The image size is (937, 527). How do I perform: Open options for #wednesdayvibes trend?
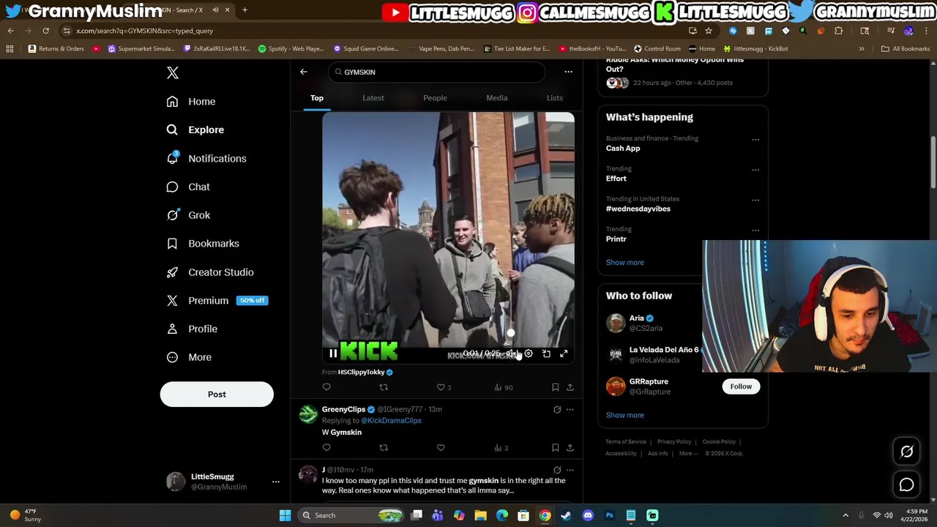[x=755, y=200]
